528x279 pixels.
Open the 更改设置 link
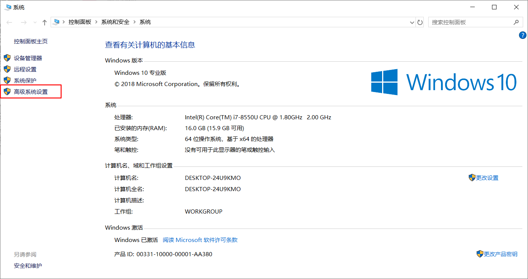click(x=486, y=177)
